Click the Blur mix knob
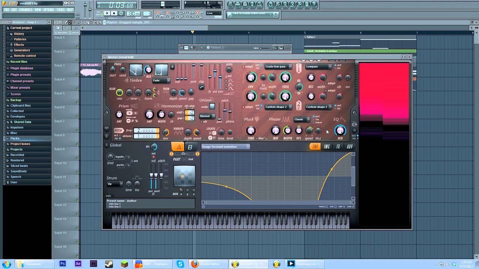The width and height of the screenshot is (479, 269). pyautogui.click(x=119, y=92)
